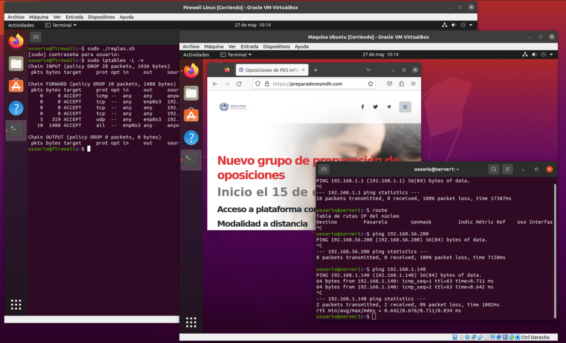Image resolution: width=566 pixels, height=343 pixels.
Task: Expand Terminal app menu in Maquina Ubuntu
Action: click(235, 55)
